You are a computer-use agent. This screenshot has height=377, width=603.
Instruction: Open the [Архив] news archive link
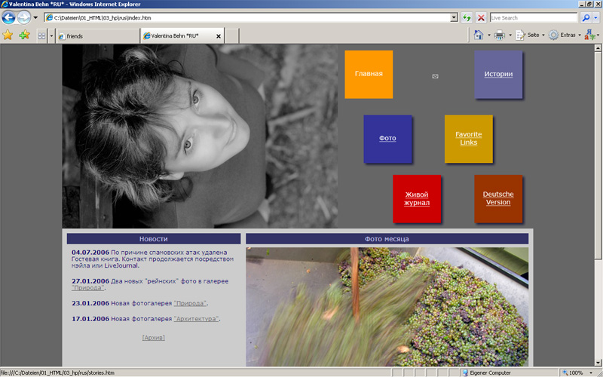(x=154, y=338)
